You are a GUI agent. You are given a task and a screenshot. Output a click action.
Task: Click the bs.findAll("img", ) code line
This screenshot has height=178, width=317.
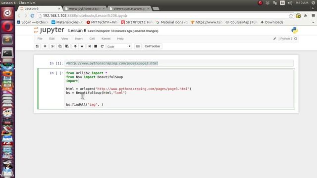(x=85, y=104)
